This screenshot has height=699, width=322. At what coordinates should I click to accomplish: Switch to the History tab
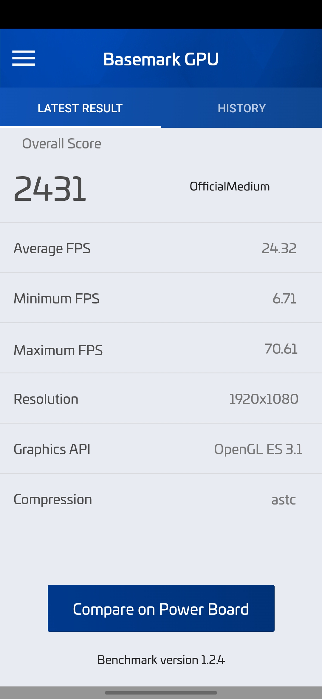click(x=241, y=108)
